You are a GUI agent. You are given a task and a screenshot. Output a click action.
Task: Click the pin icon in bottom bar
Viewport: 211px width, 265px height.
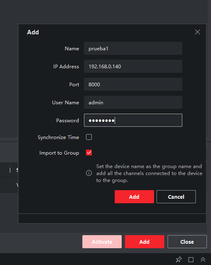(x=179, y=259)
